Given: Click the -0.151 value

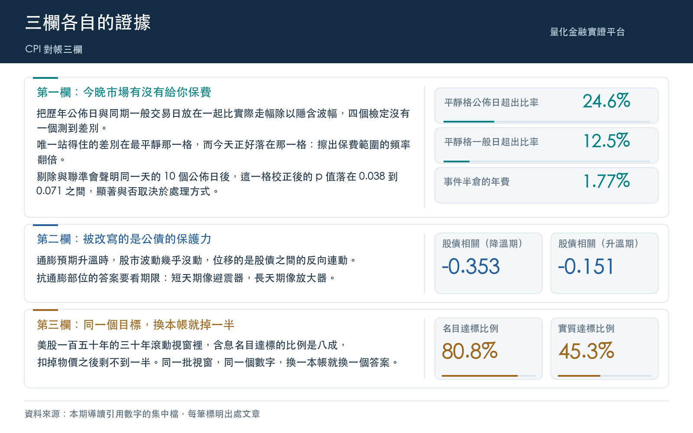Looking at the screenshot, I should (x=586, y=266).
